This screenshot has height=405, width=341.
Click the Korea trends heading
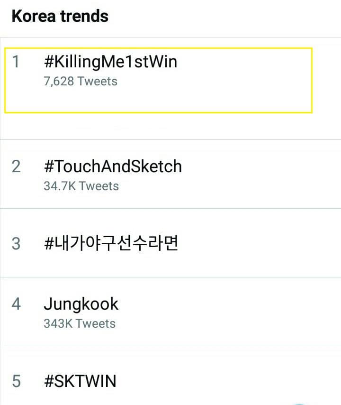(60, 16)
